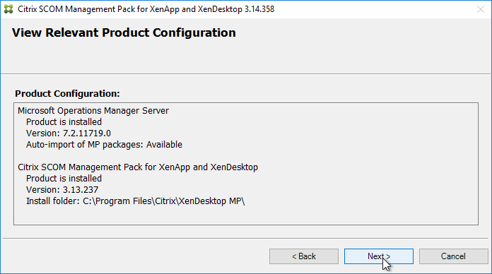This screenshot has height=274, width=492.
Task: Close the Citrix SCOM installer window
Action: click(481, 9)
